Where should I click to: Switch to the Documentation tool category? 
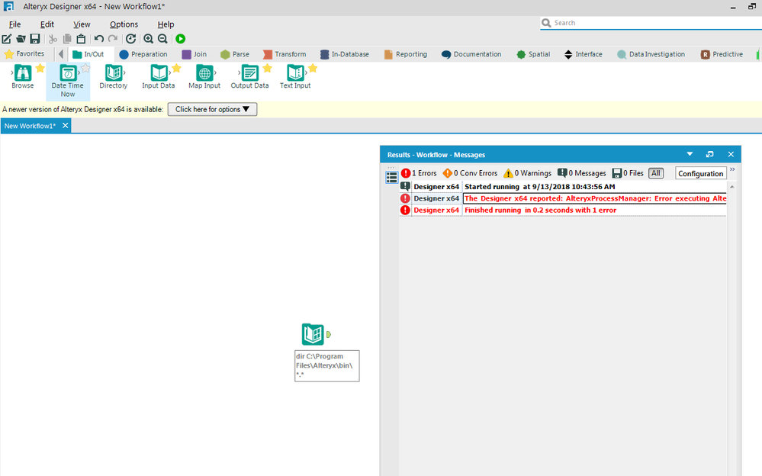(x=471, y=54)
